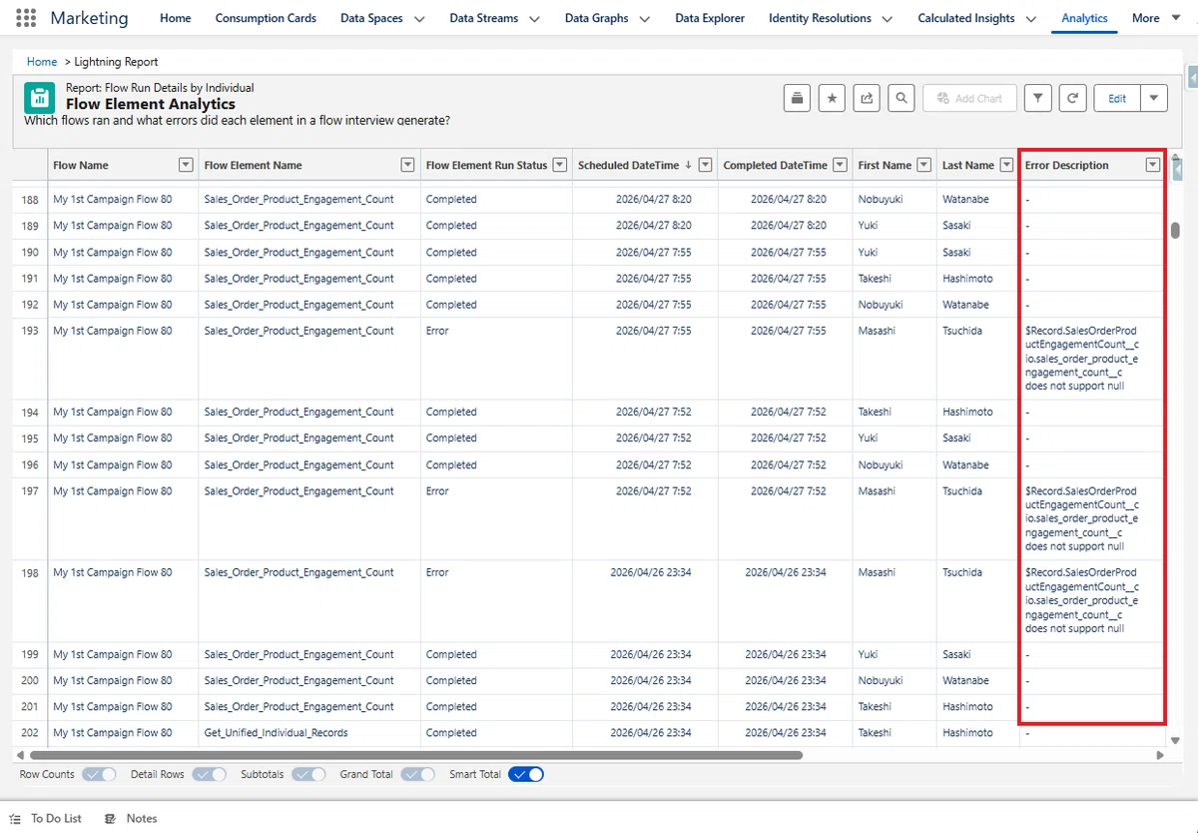Open Flow Element Run Status column dropdown
Image resolution: width=1198 pixels, height=833 pixels.
point(560,165)
